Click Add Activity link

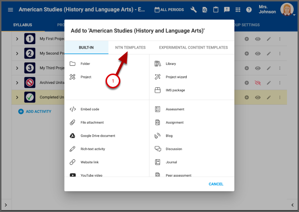pos(35,111)
